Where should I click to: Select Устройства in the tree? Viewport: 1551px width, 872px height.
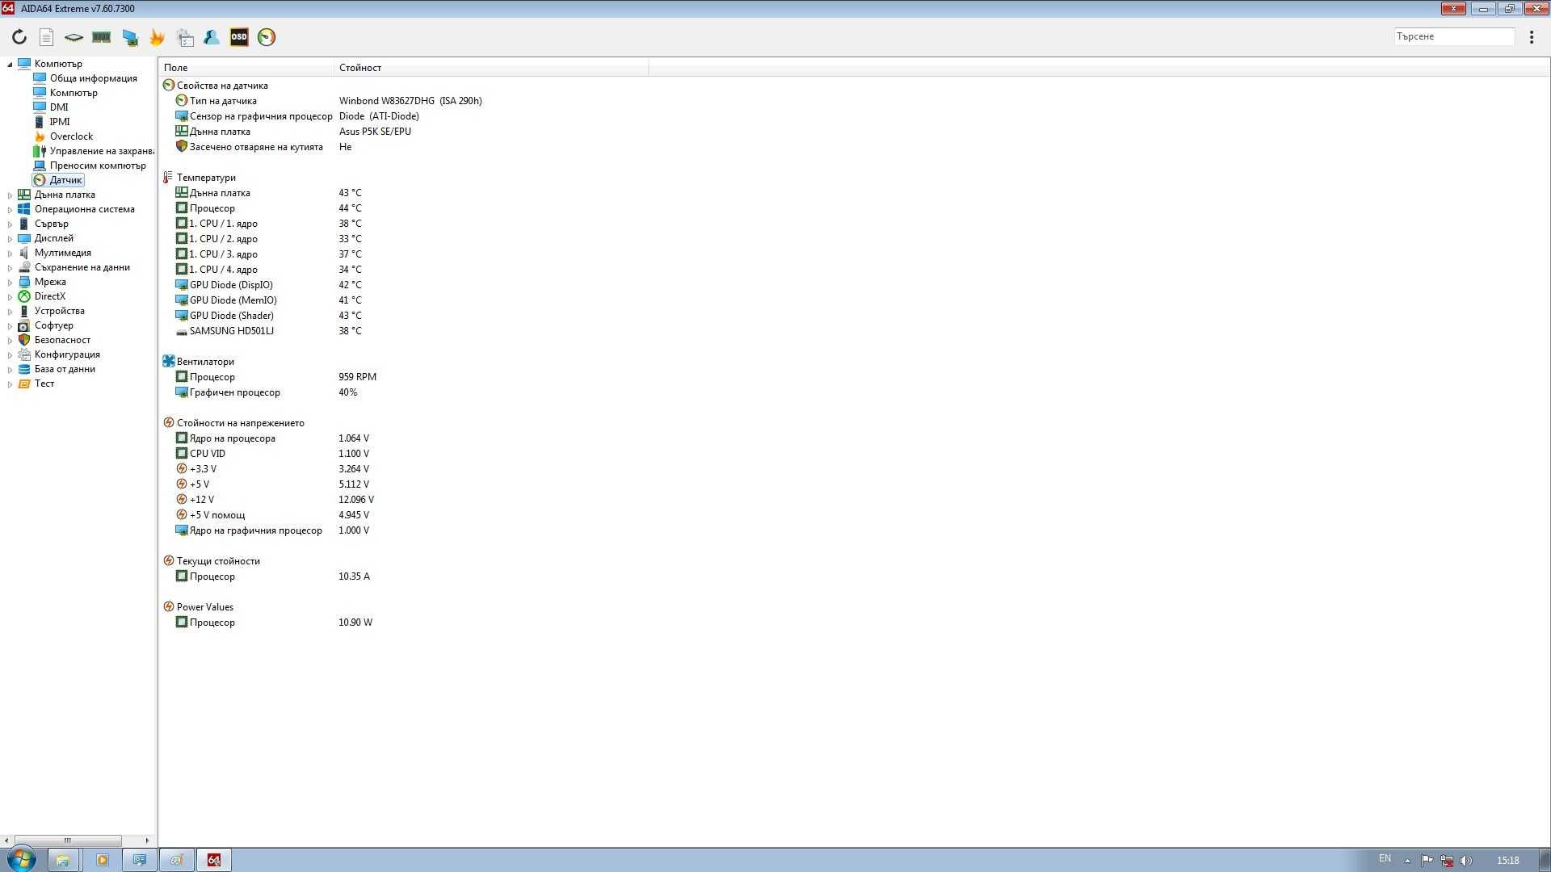point(59,311)
